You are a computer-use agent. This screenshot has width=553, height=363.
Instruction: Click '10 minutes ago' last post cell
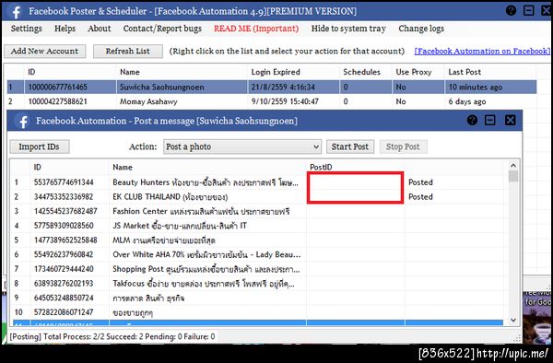tap(475, 87)
